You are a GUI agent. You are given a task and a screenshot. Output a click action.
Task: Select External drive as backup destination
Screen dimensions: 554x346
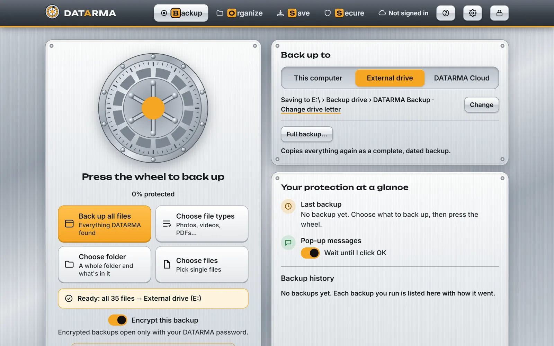[390, 78]
